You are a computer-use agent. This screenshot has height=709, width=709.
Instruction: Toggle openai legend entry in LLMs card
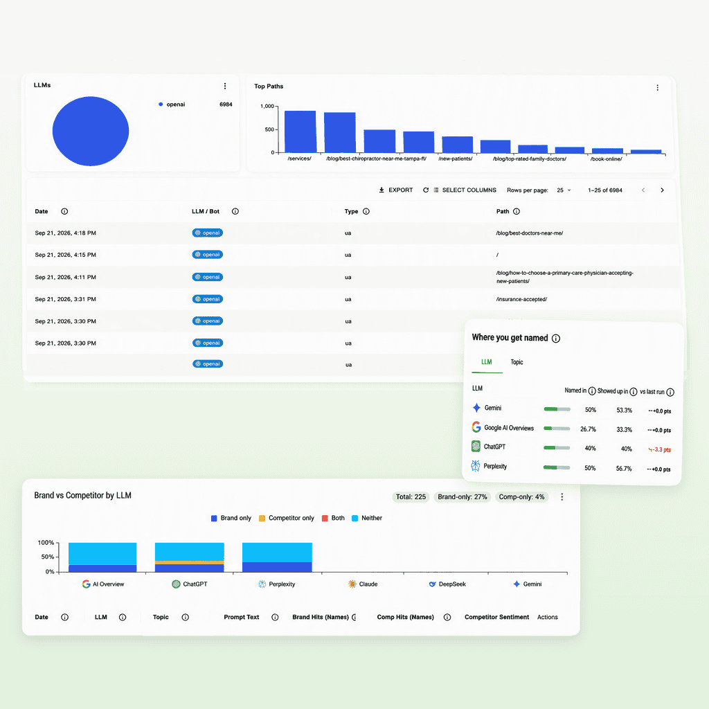172,105
